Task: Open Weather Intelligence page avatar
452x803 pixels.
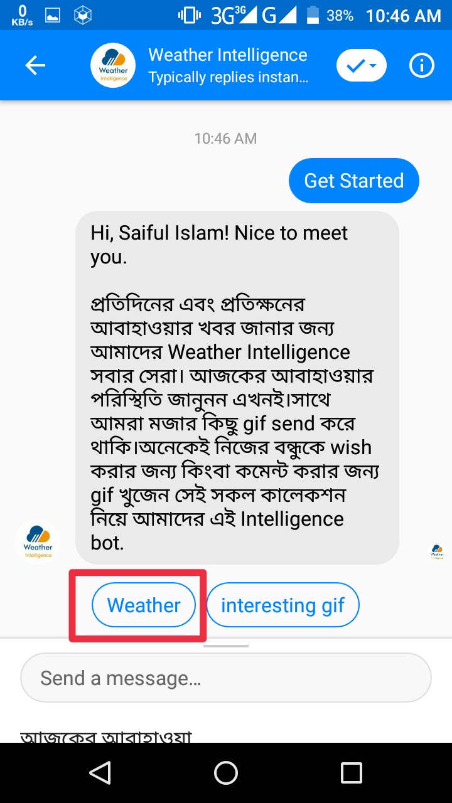Action: [113, 65]
